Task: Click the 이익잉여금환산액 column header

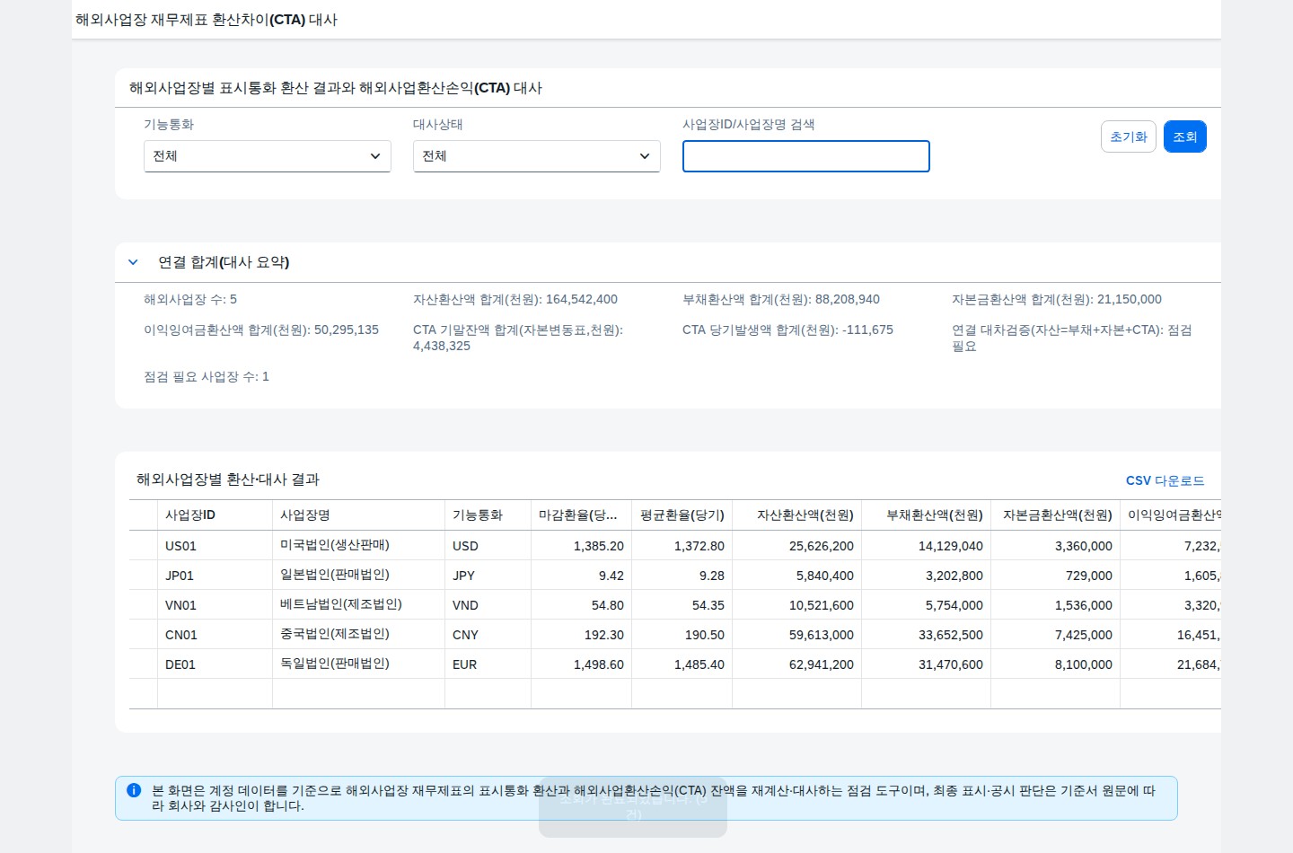Action: 1171,515
